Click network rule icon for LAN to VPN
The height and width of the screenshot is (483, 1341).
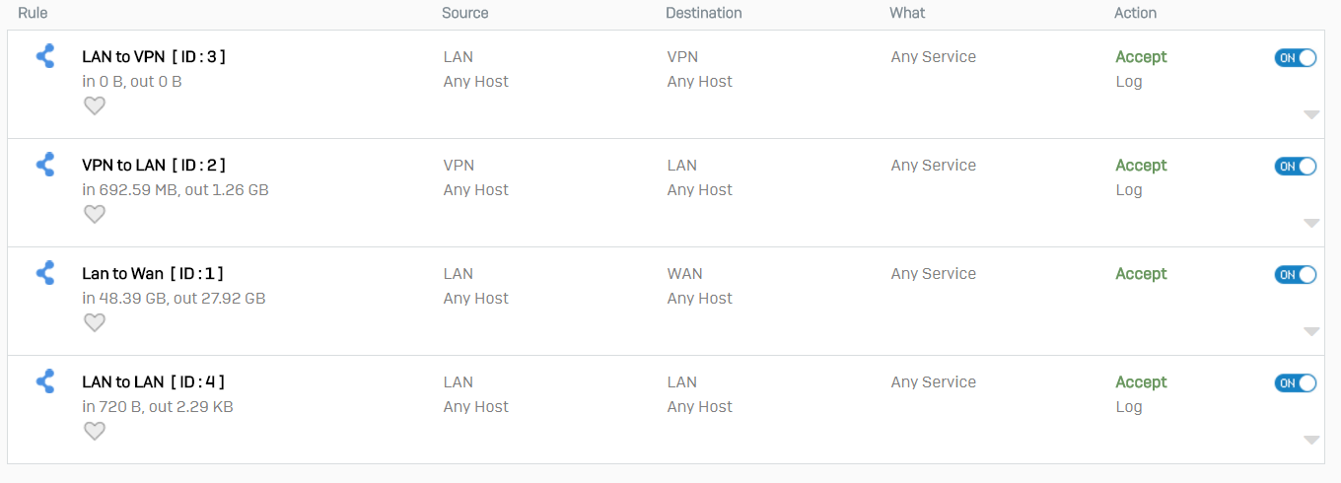coord(44,56)
